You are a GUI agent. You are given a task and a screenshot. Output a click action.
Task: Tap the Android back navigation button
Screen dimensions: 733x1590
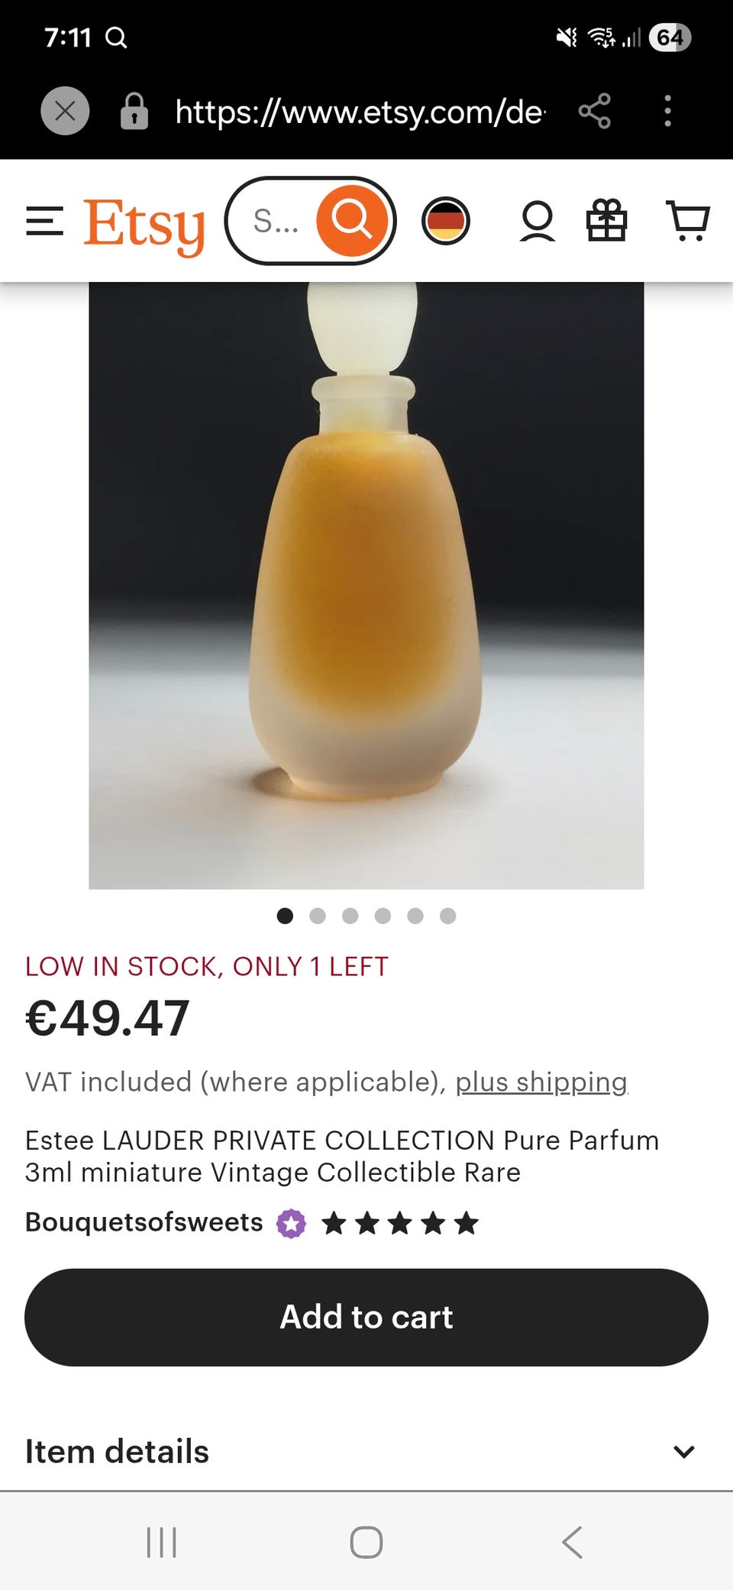572,1542
